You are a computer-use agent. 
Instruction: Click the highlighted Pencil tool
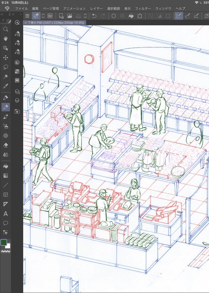pyautogui.click(x=6, y=107)
